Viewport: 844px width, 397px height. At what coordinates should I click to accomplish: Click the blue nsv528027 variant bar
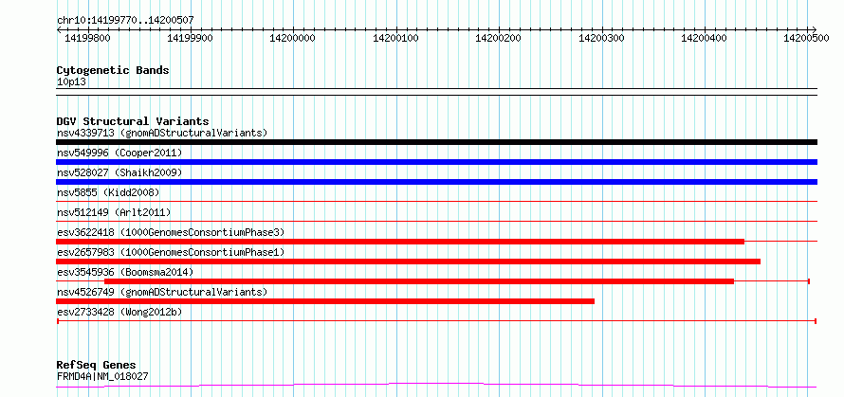436,182
